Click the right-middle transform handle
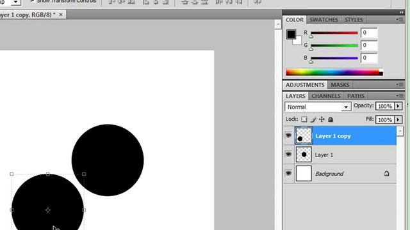This screenshot has height=230, width=410. pos(84,210)
